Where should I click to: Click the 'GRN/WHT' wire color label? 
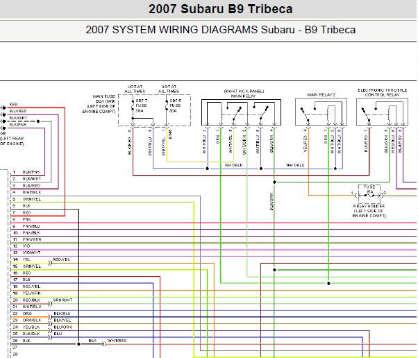pos(62,300)
